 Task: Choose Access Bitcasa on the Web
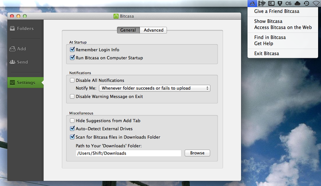(283, 27)
